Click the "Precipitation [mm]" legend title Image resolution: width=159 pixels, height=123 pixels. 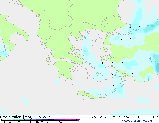tap(16, 117)
